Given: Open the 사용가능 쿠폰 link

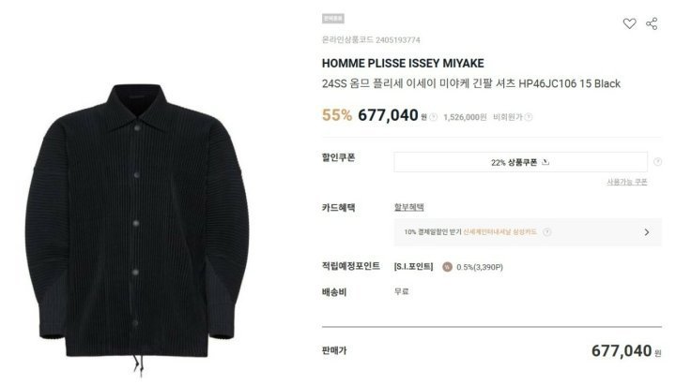Looking at the screenshot, I should [x=627, y=182].
